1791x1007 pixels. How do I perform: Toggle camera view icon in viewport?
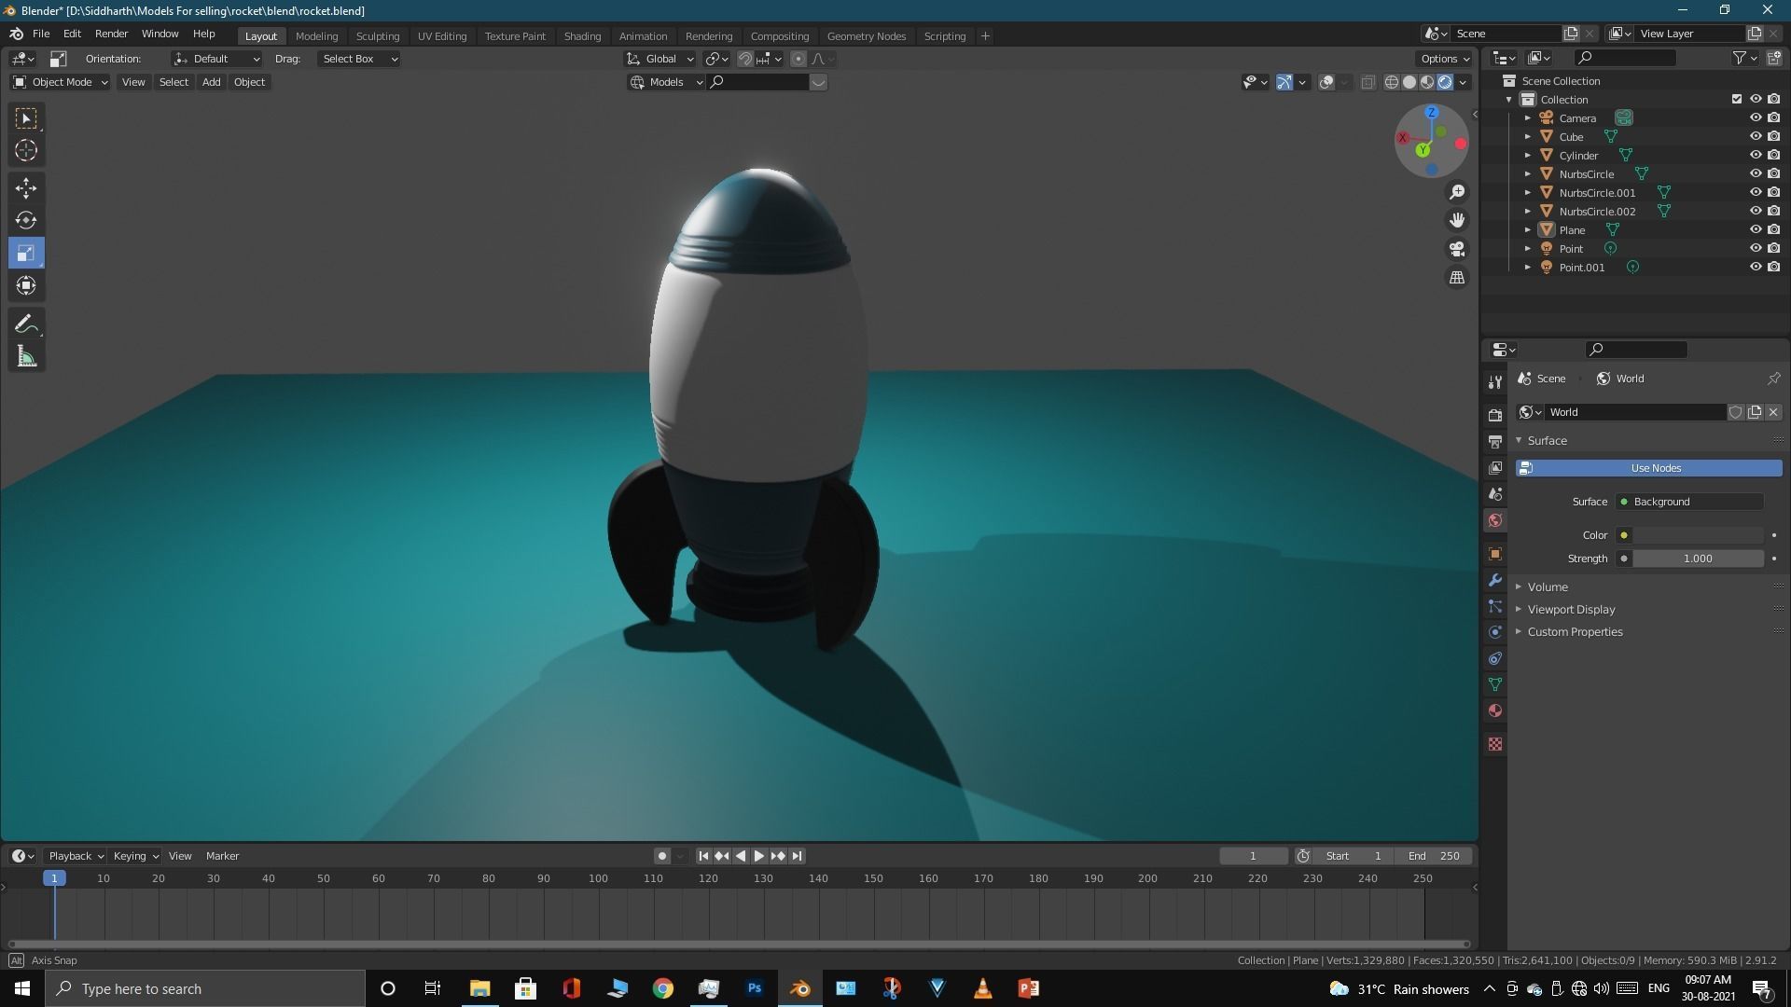(x=1457, y=249)
